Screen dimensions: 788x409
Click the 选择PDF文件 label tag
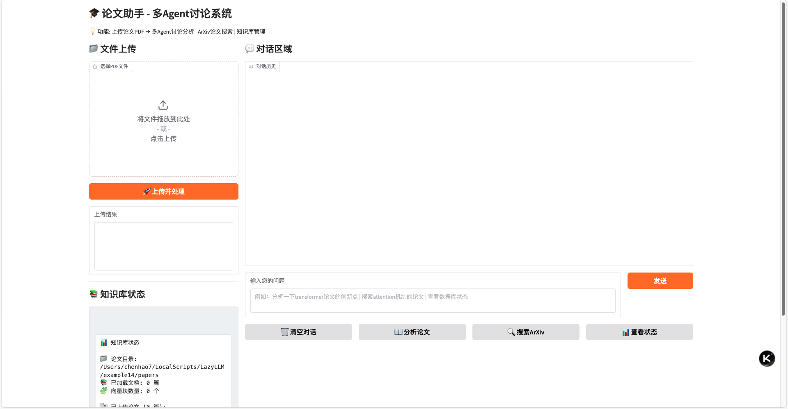pos(111,66)
